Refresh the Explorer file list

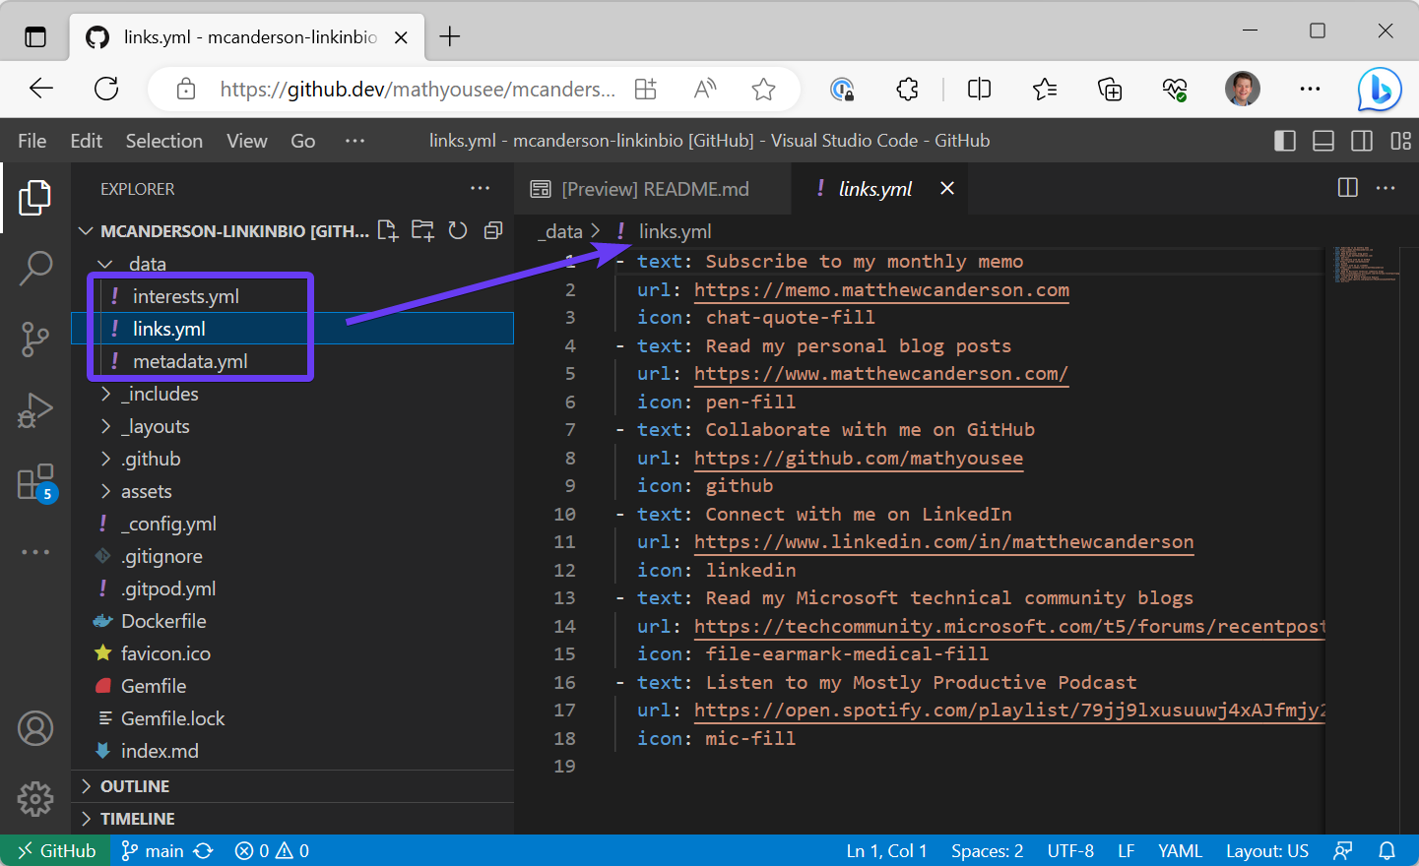point(457,229)
